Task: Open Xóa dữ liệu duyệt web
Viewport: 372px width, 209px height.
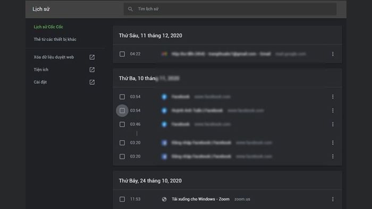Action: (54, 57)
